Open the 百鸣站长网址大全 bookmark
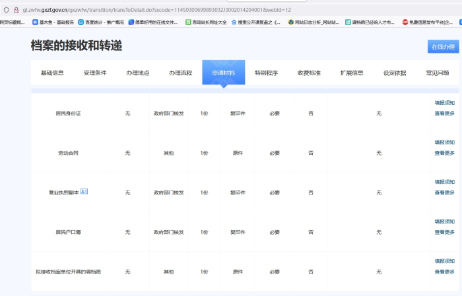The height and width of the screenshot is (296, 462). pos(206,22)
